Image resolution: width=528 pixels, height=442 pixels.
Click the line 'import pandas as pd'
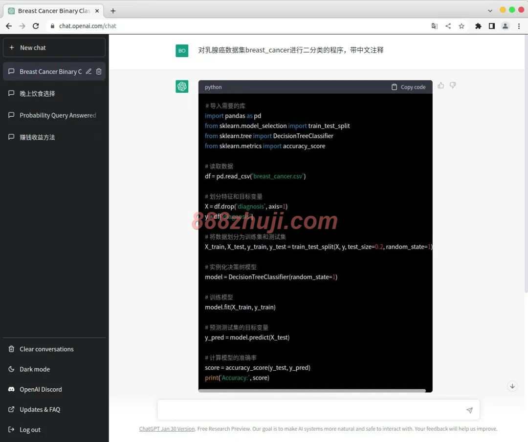pyautogui.click(x=233, y=116)
